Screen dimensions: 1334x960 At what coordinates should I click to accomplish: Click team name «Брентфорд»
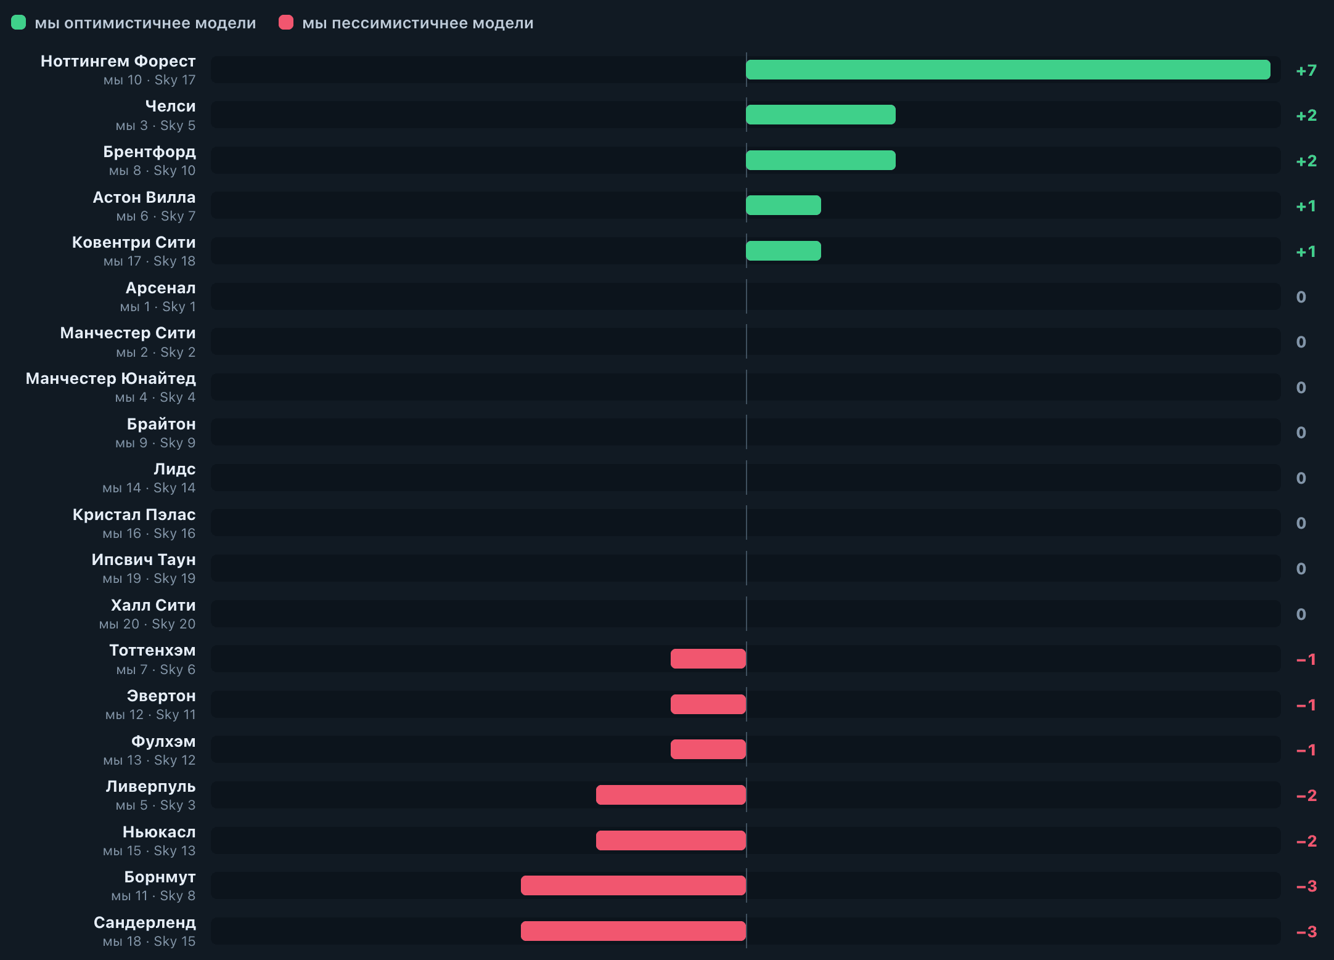click(x=150, y=152)
